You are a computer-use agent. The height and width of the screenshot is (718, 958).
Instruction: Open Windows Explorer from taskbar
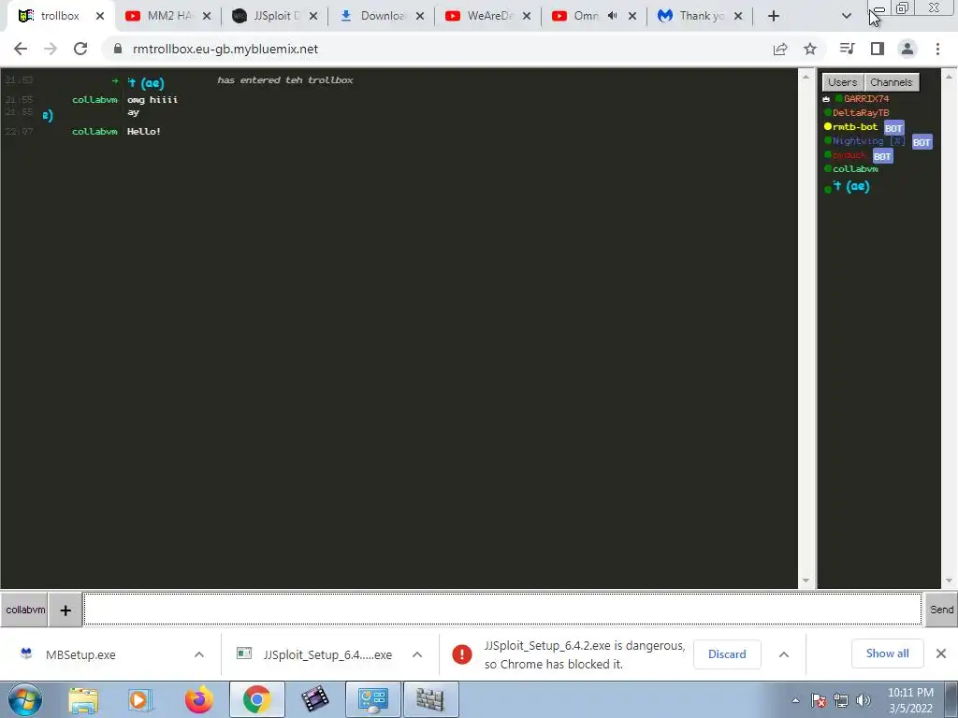coord(83,699)
